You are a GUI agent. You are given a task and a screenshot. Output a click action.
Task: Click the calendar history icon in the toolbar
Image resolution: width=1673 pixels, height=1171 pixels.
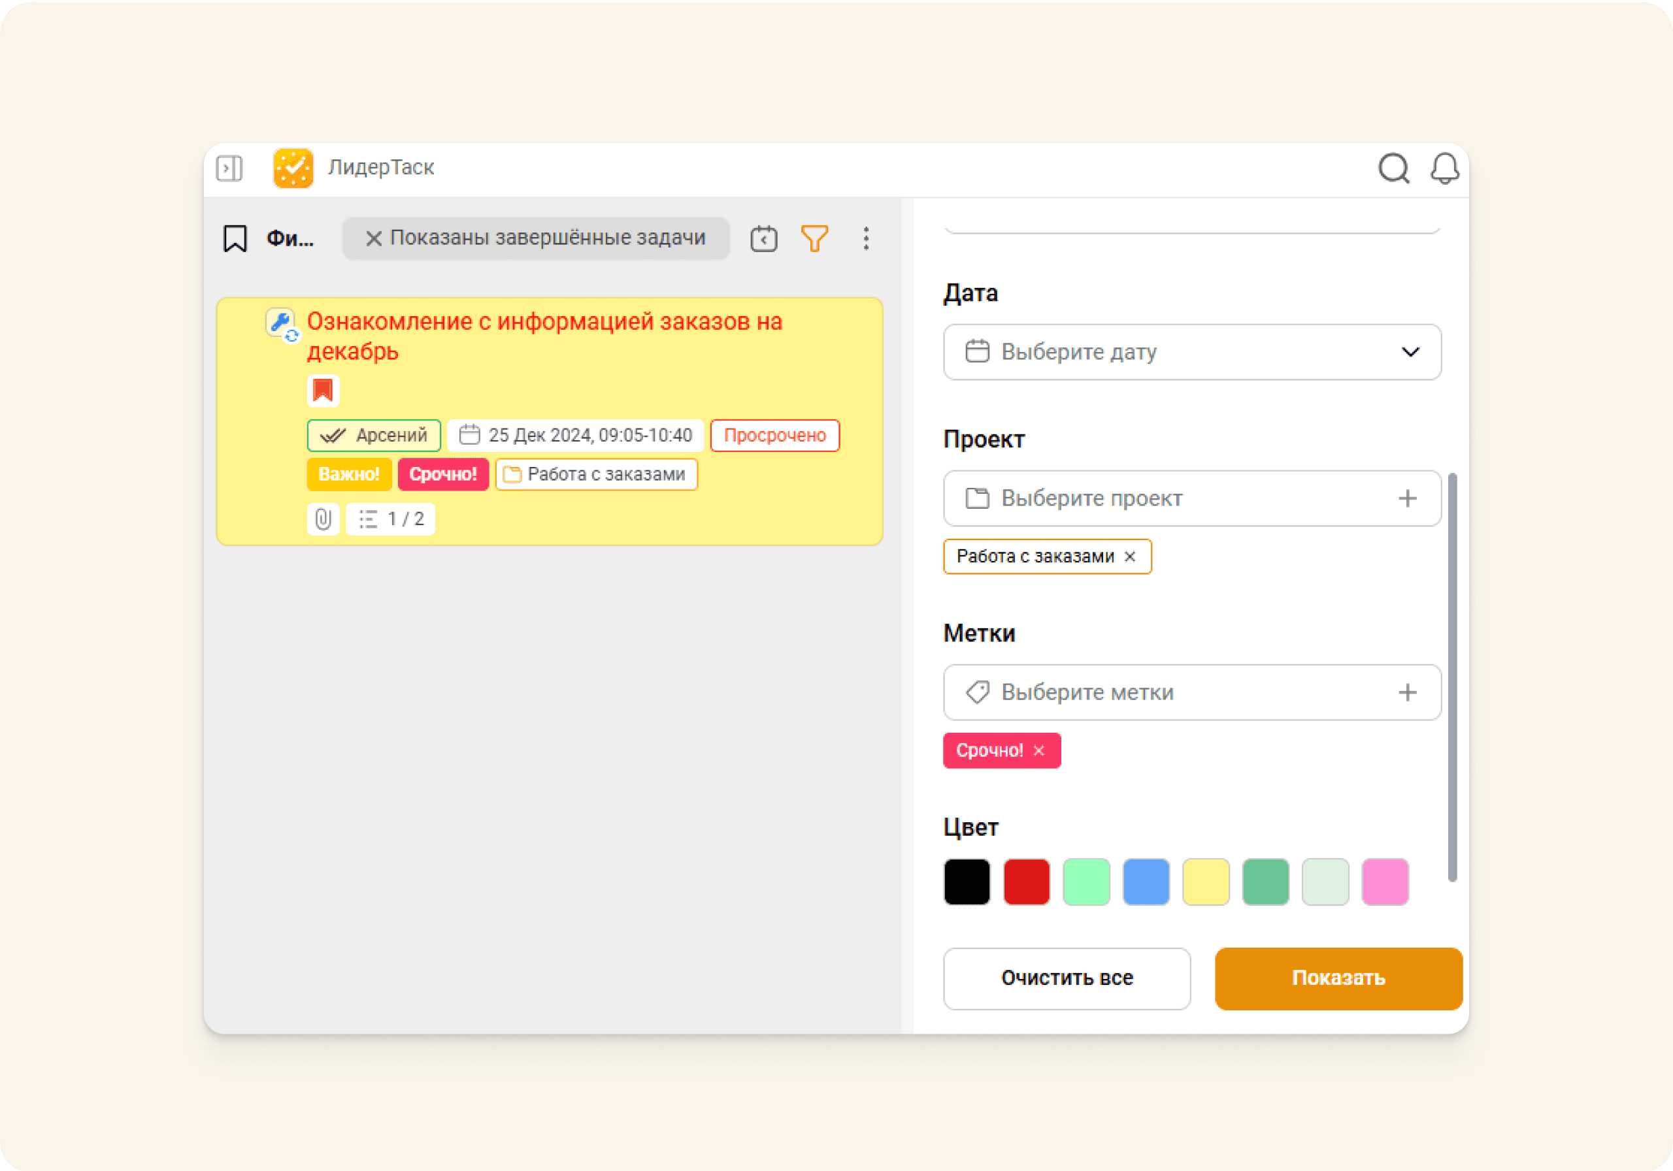(763, 238)
